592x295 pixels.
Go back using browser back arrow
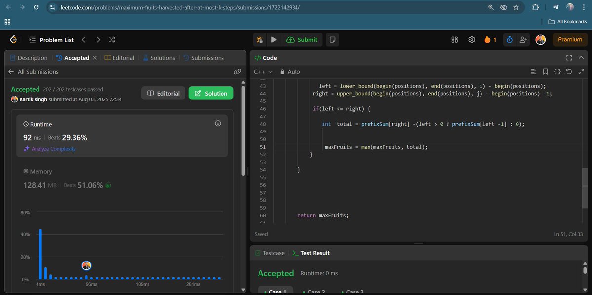point(8,8)
